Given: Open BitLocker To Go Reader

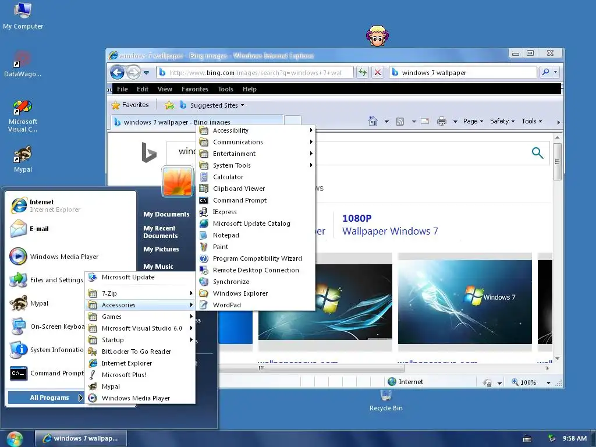Looking at the screenshot, I should coord(140,352).
